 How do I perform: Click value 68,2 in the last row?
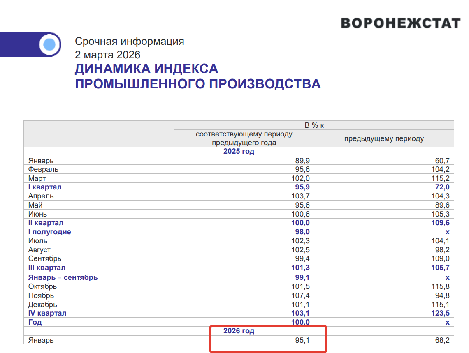442,340
